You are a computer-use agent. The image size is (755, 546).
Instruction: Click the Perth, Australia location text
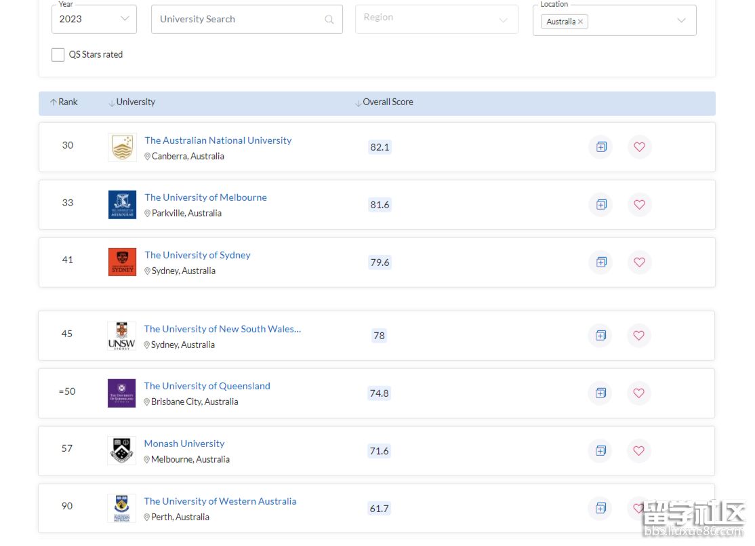180,517
